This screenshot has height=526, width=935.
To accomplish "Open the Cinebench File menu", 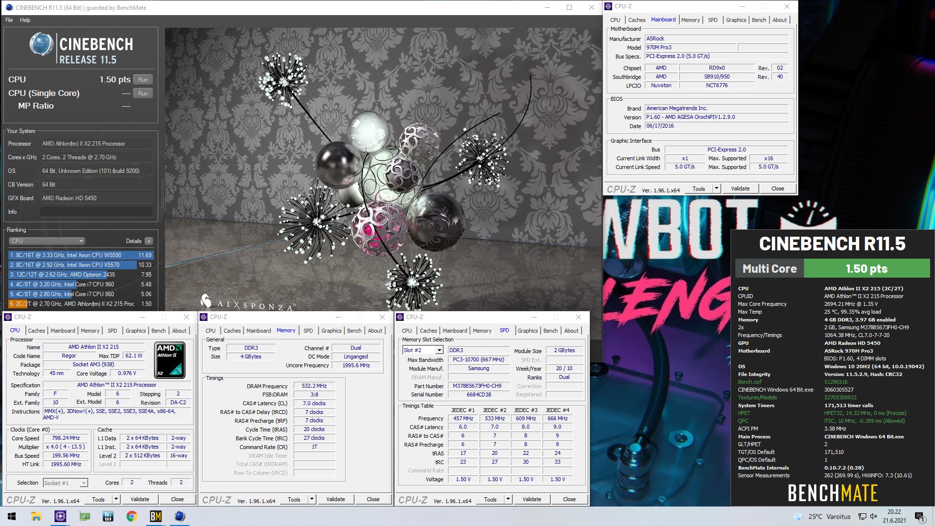I will pos(9,20).
